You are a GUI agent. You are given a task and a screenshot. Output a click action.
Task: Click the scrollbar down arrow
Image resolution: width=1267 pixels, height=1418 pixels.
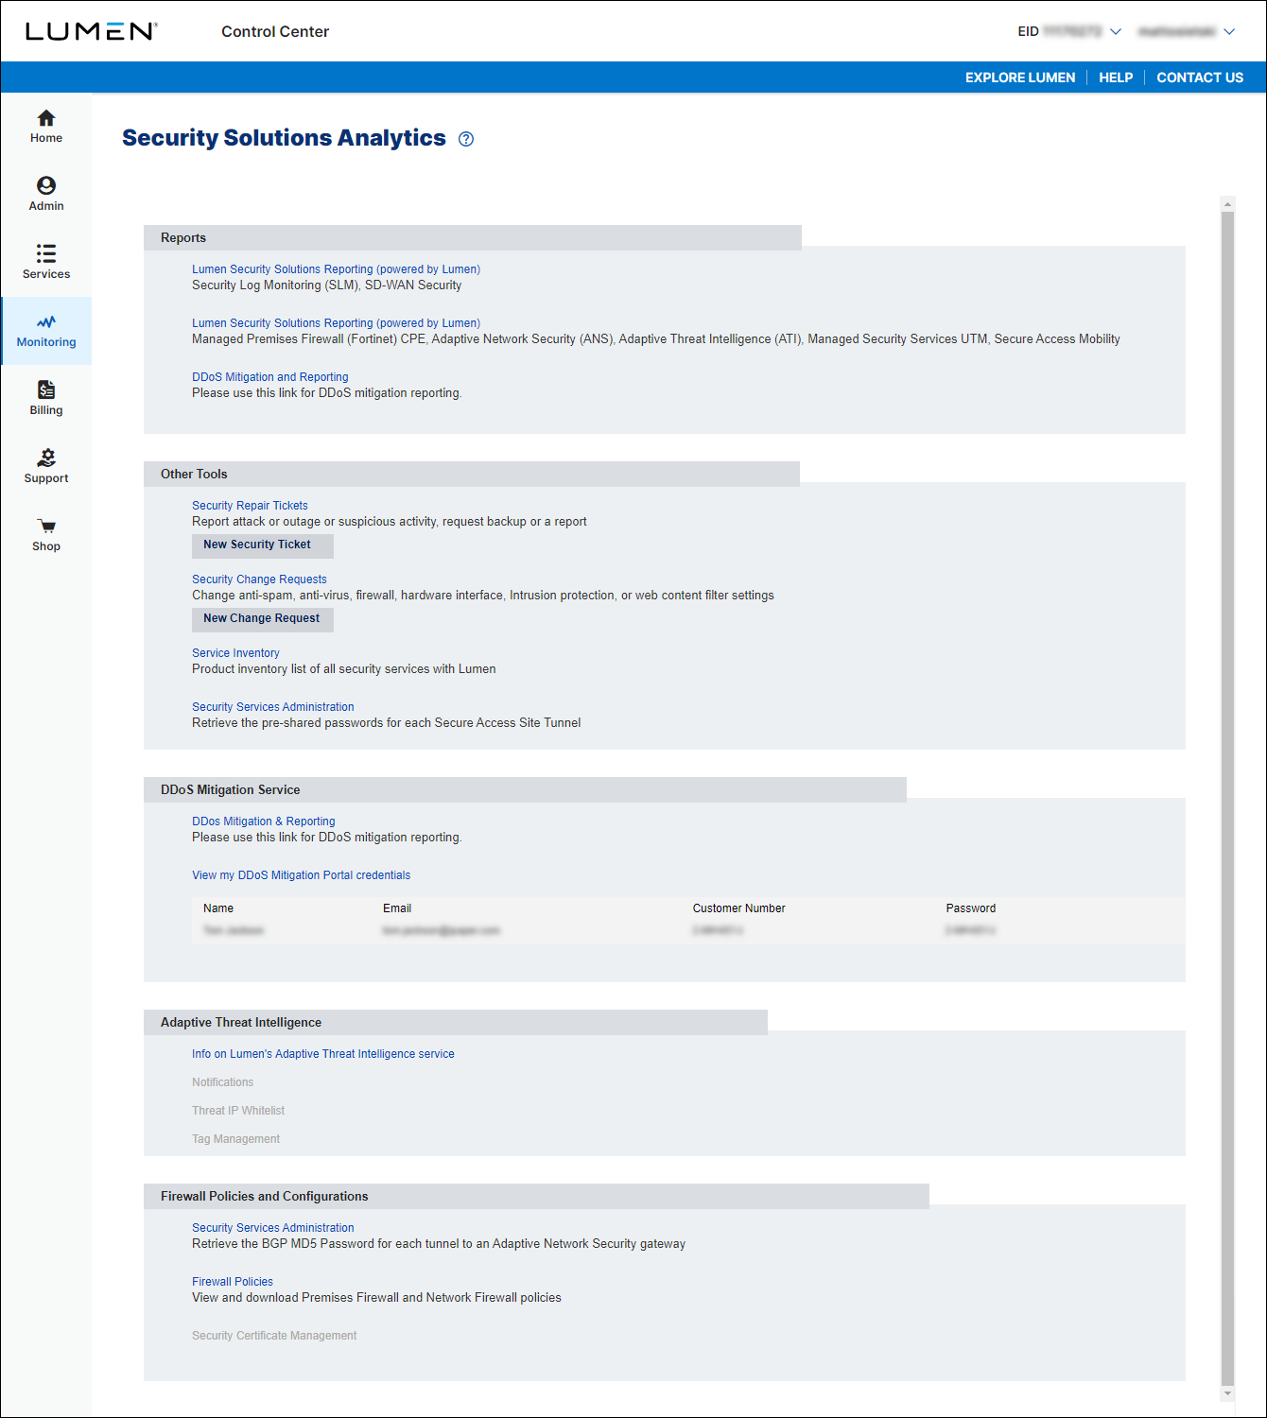click(x=1227, y=1393)
